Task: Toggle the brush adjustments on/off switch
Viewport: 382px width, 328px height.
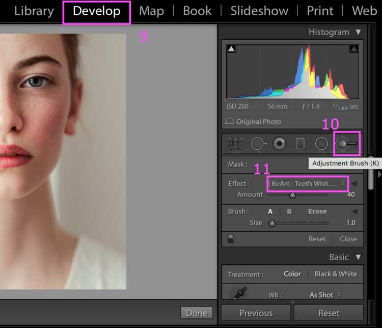Action: click(230, 239)
